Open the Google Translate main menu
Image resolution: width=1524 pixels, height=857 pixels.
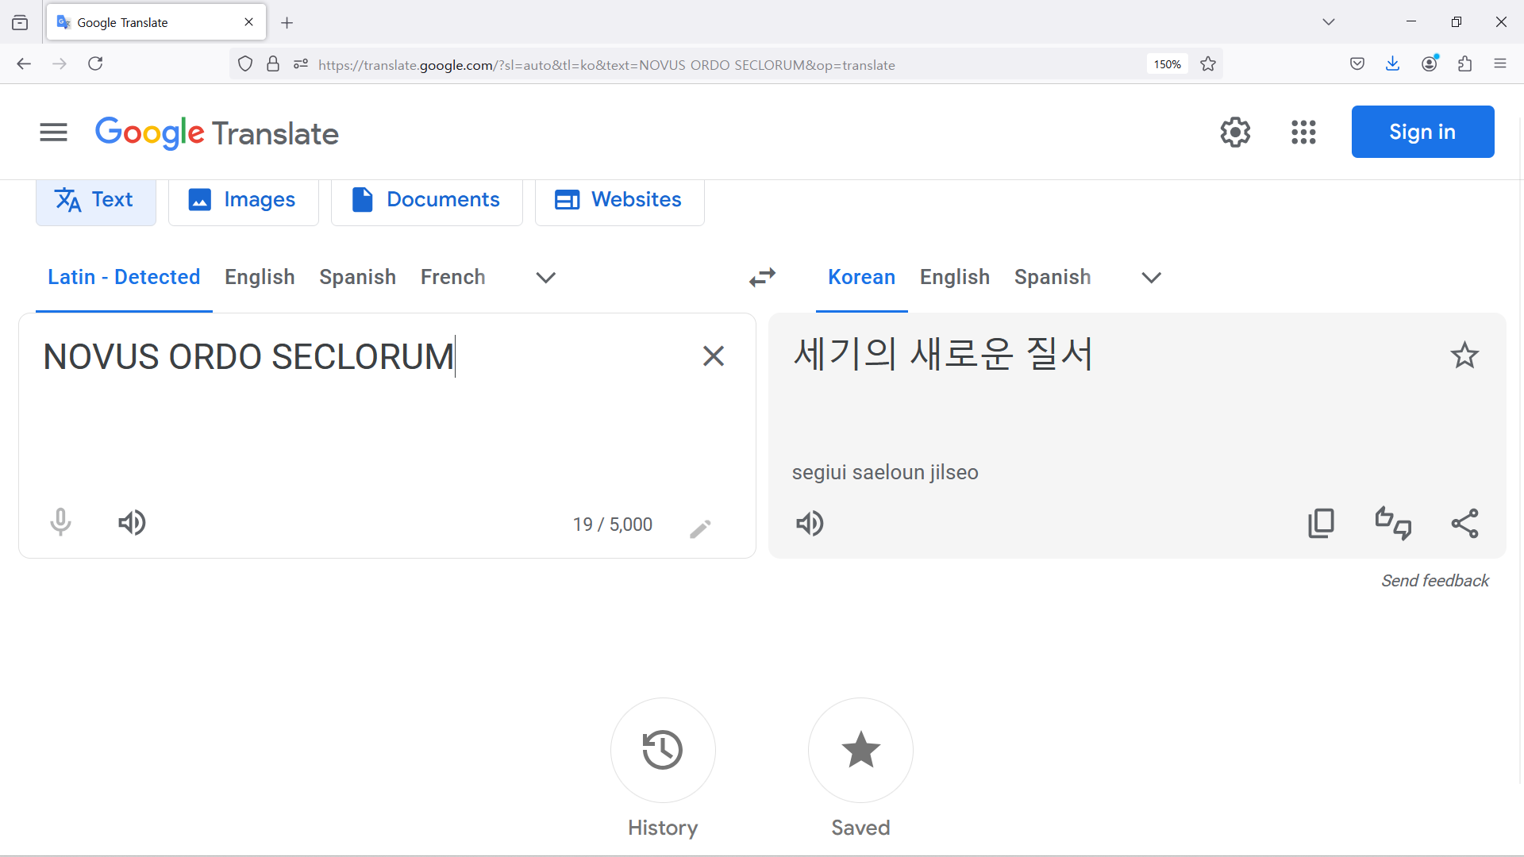[53, 133]
